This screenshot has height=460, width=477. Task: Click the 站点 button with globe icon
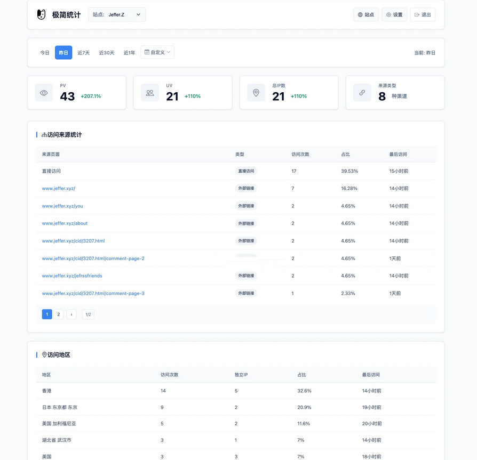pos(366,15)
